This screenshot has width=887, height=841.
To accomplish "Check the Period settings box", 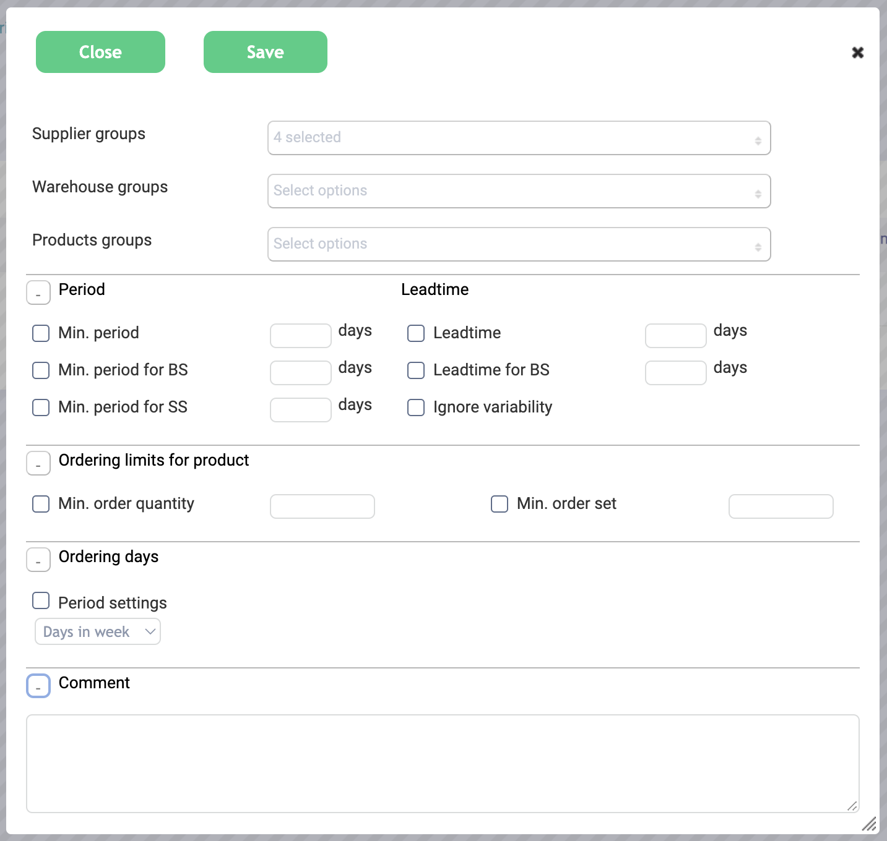I will coord(41,600).
